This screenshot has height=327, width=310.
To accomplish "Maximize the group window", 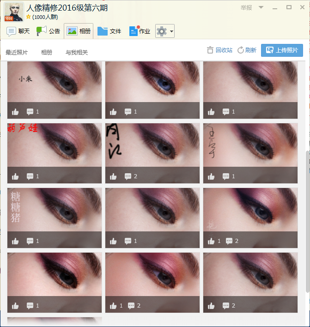I will pyautogui.click(x=289, y=7).
